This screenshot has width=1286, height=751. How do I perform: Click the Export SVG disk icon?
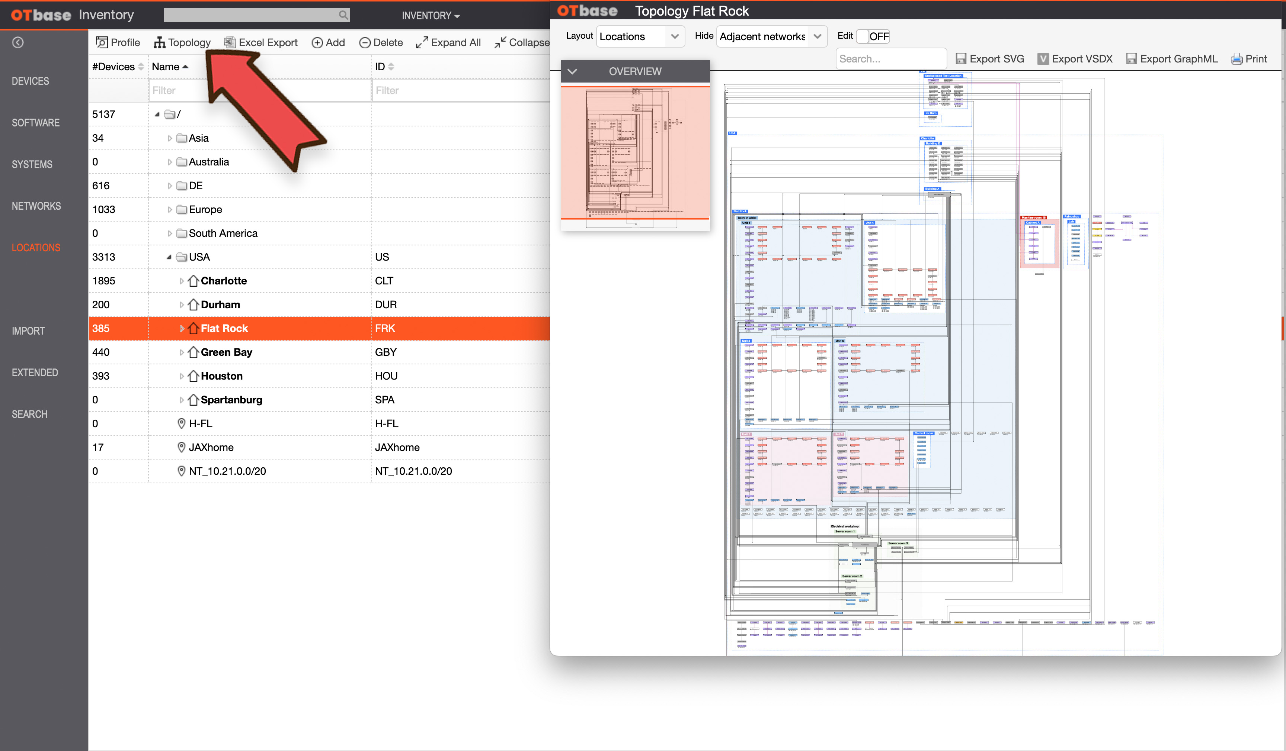(x=961, y=59)
